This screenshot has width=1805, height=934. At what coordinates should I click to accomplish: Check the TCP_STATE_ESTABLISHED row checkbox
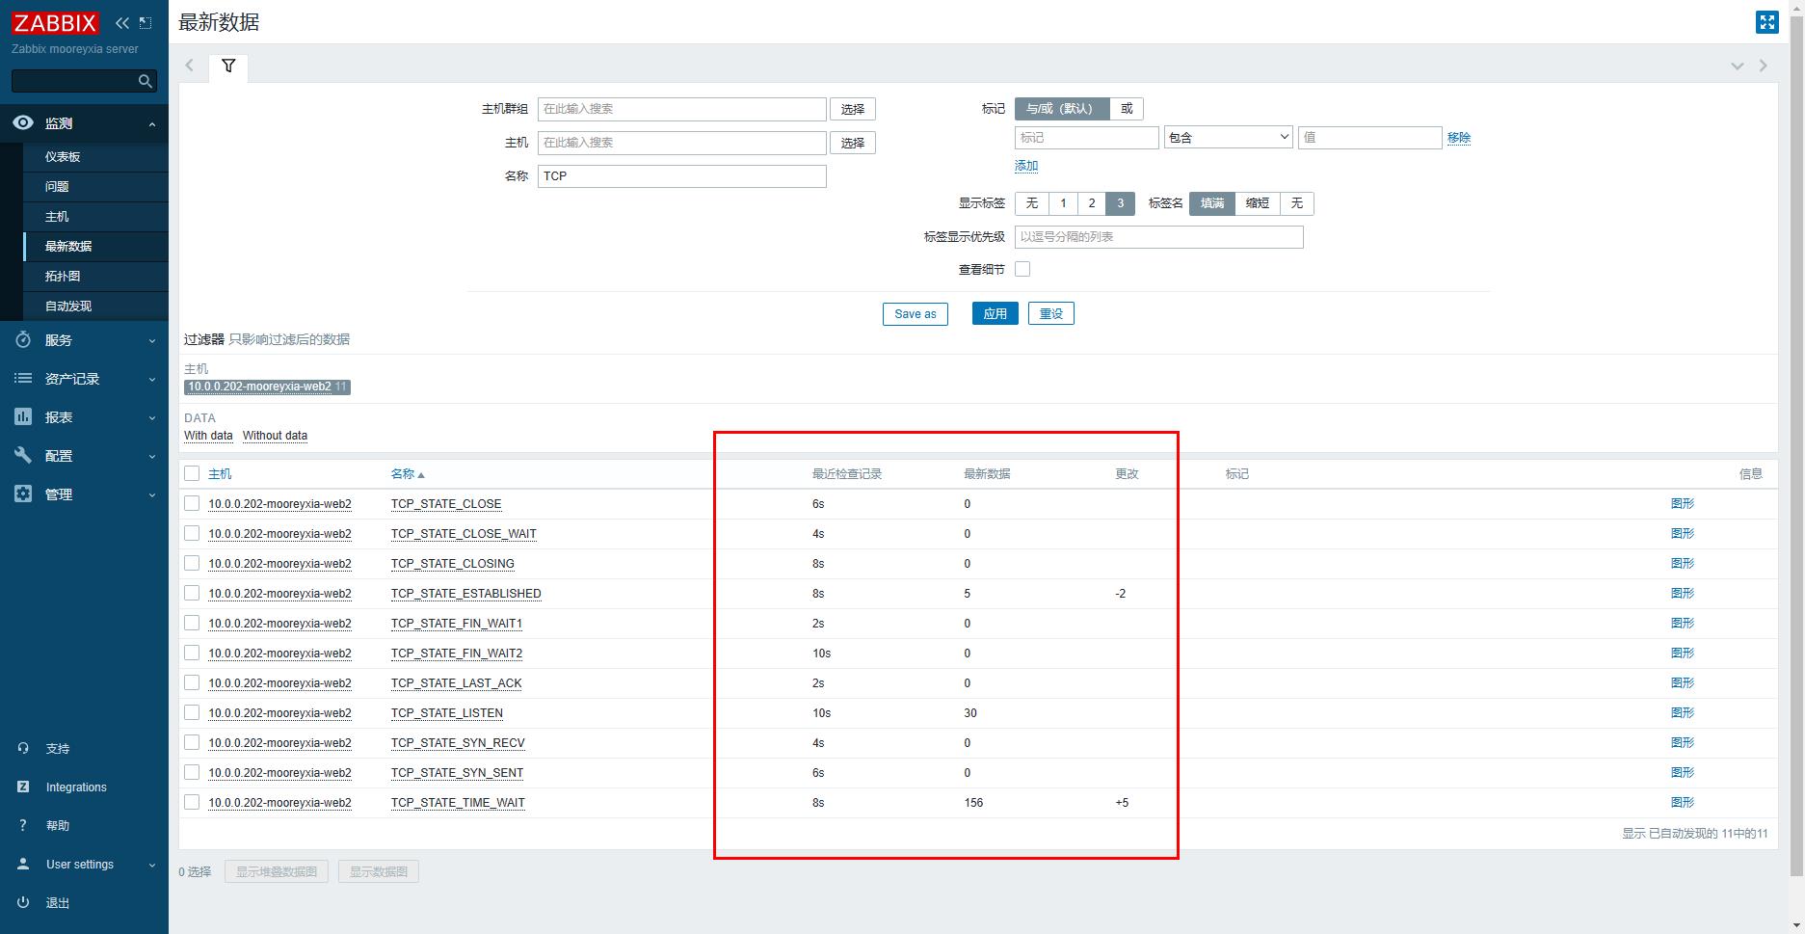(192, 593)
